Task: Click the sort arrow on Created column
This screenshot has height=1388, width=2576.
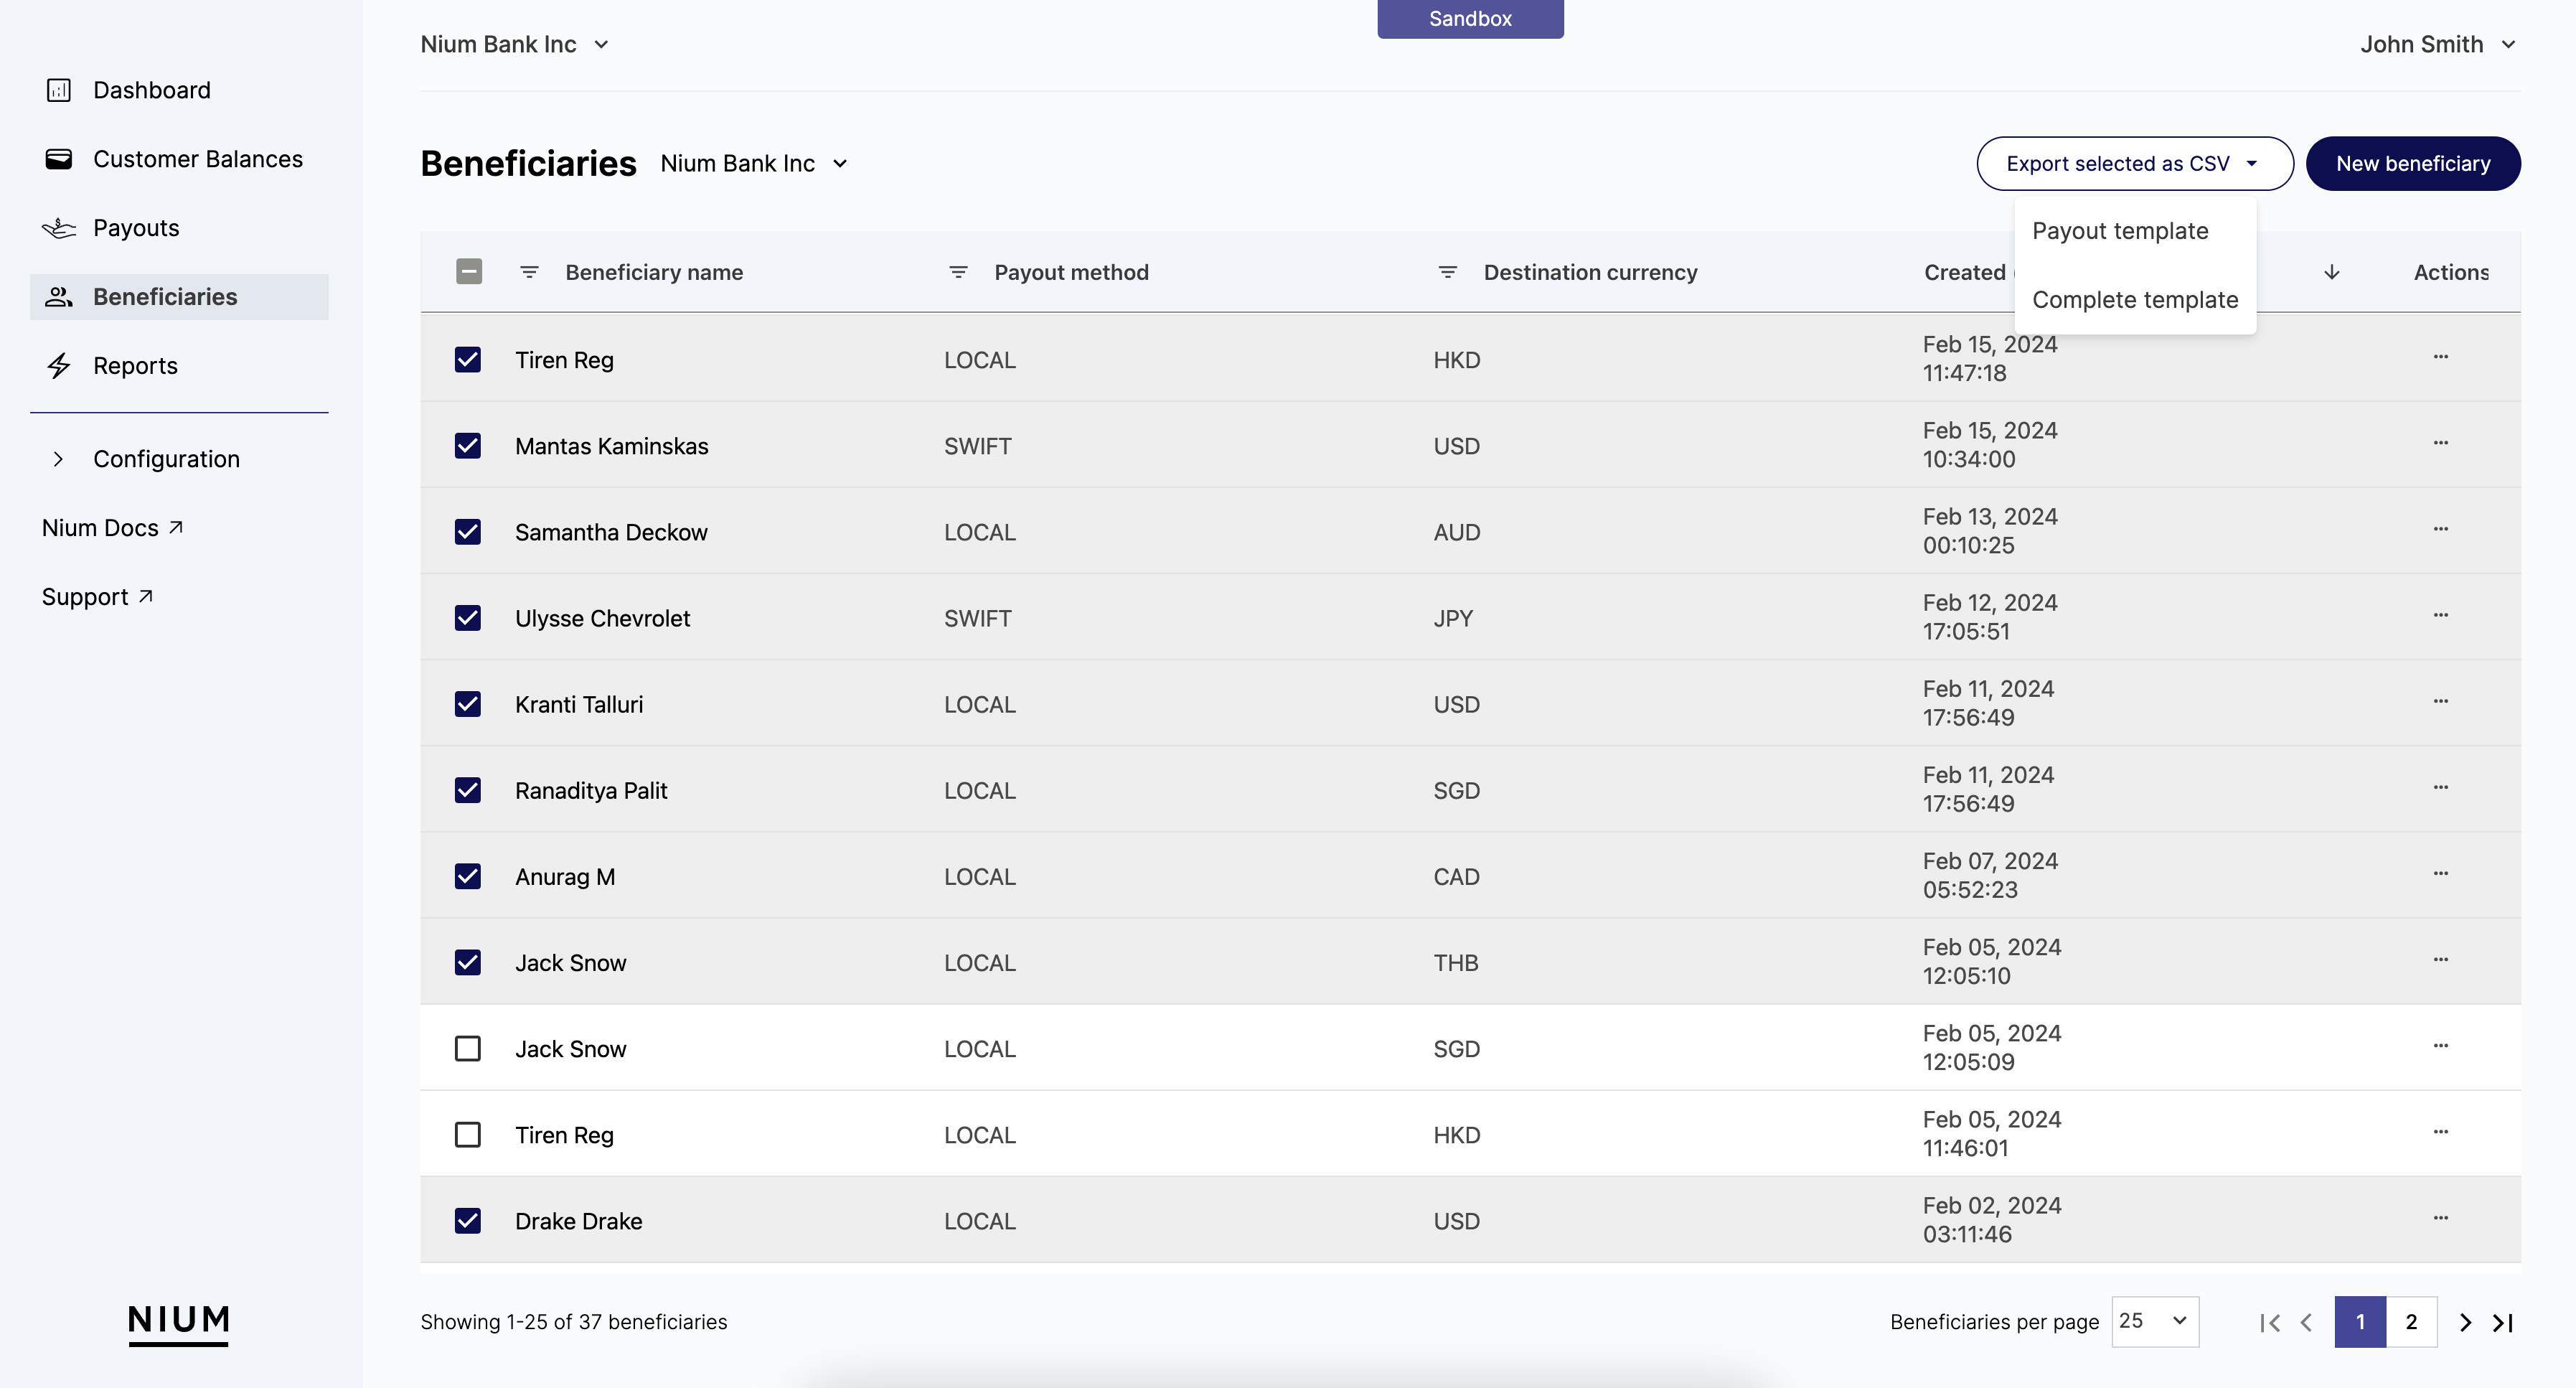Action: pos(2331,271)
